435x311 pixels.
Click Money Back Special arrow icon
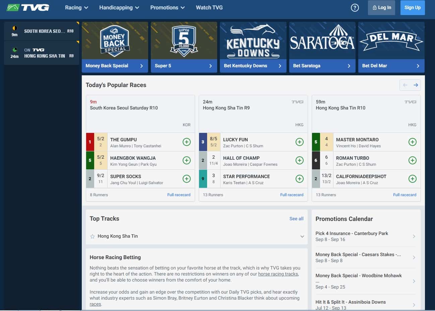141,66
